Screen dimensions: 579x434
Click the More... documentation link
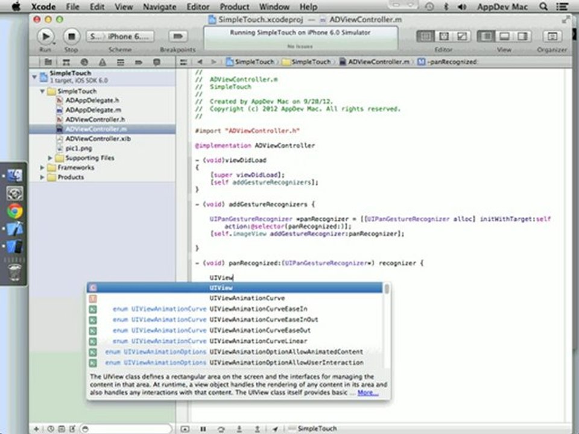[x=368, y=392]
